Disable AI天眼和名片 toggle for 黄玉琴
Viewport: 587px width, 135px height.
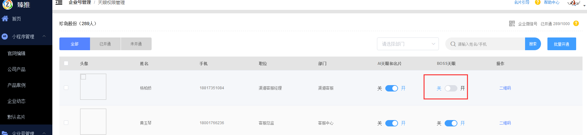tap(391, 123)
